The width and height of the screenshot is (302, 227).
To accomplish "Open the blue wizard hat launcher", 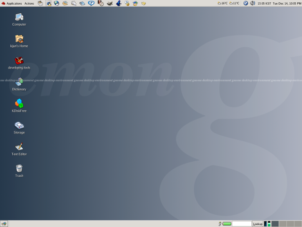I will point(118,3).
